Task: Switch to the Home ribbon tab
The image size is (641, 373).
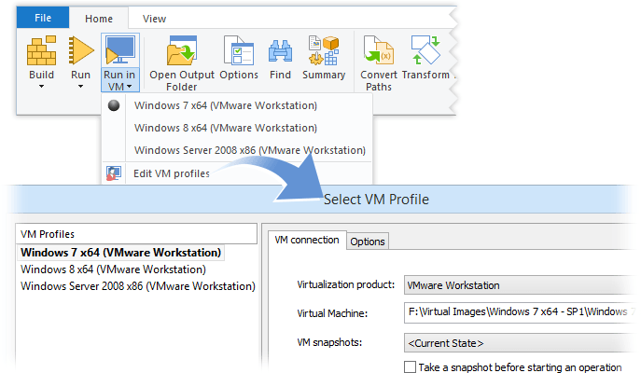Action: (x=99, y=19)
